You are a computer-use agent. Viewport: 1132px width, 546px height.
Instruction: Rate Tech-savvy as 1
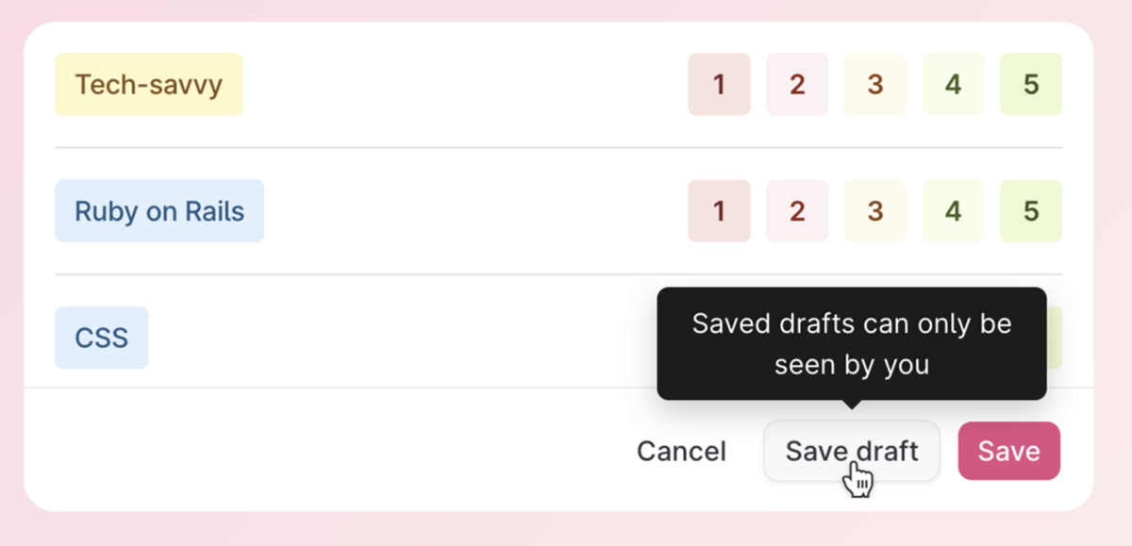[x=719, y=85]
